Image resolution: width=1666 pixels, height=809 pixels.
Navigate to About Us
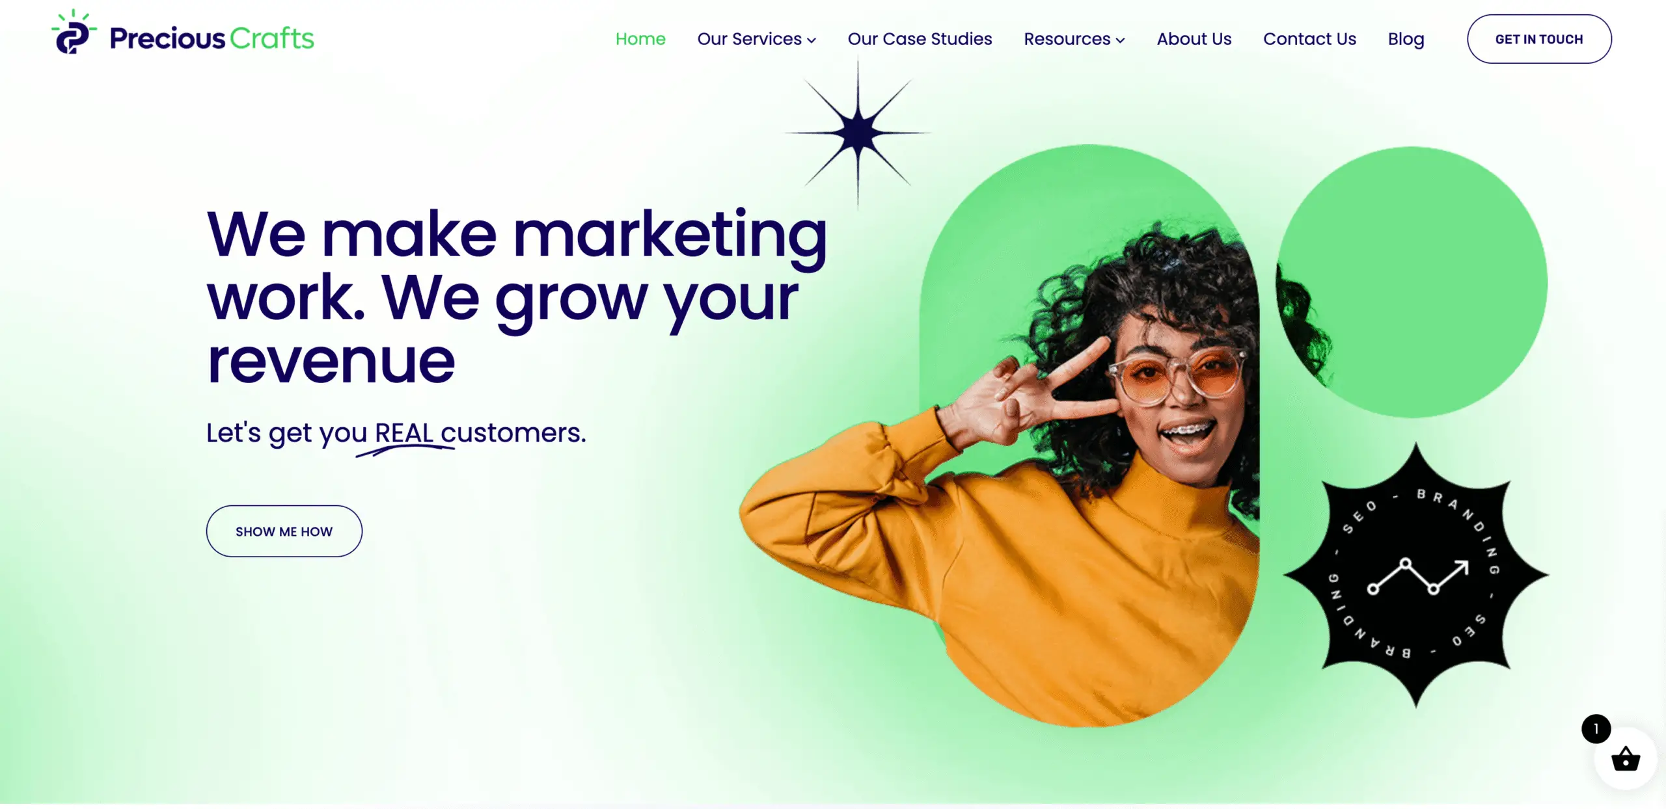pyautogui.click(x=1194, y=39)
